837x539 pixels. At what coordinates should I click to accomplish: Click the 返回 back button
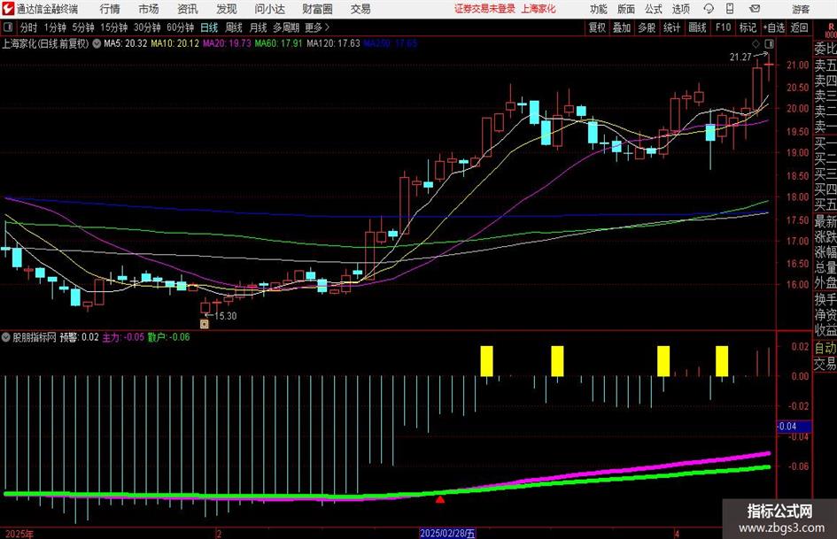(x=800, y=27)
